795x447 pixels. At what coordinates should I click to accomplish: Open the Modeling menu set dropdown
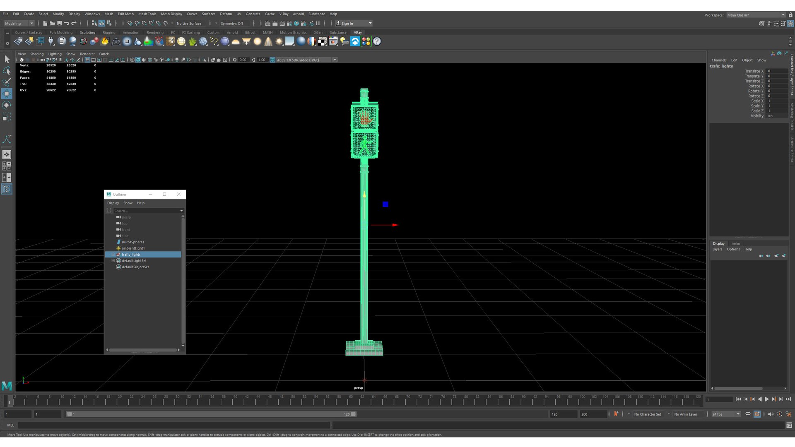click(19, 23)
